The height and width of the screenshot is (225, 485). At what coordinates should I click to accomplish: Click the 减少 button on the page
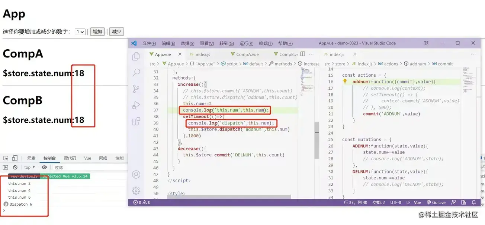tap(116, 32)
